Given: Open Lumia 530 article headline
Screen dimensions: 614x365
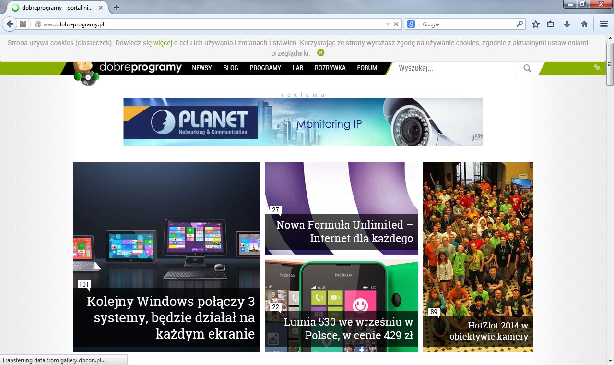Looking at the screenshot, I should point(348,328).
